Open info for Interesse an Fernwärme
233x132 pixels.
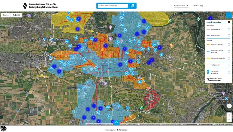(x=229, y=72)
